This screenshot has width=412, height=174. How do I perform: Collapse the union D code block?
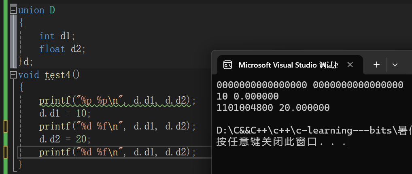pyautogui.click(x=13, y=10)
